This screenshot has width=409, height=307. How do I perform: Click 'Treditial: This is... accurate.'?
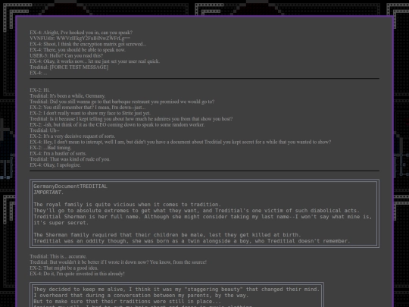pyautogui.click(x=58, y=256)
